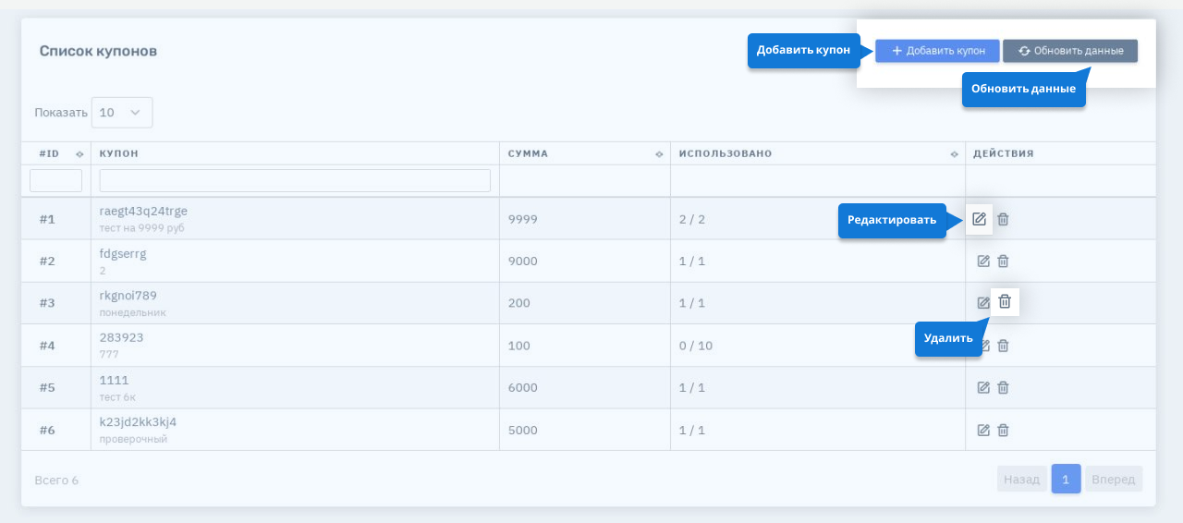
Task: Delete coupon #6 via trash icon
Action: (x=1003, y=430)
